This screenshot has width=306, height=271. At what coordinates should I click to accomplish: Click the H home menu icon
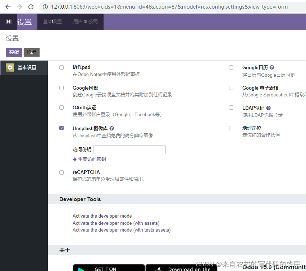pyautogui.click(x=8, y=22)
